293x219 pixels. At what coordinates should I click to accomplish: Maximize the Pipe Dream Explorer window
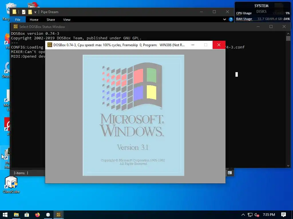click(214, 12)
